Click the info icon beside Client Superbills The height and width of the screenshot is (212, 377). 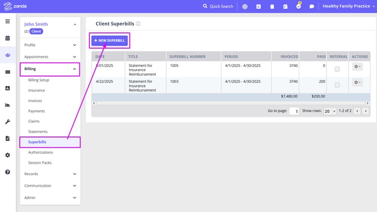[x=138, y=24]
